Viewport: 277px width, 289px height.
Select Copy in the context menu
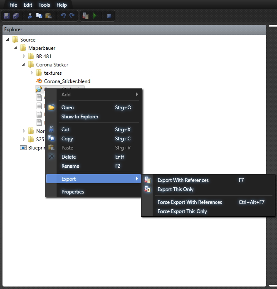94,139
